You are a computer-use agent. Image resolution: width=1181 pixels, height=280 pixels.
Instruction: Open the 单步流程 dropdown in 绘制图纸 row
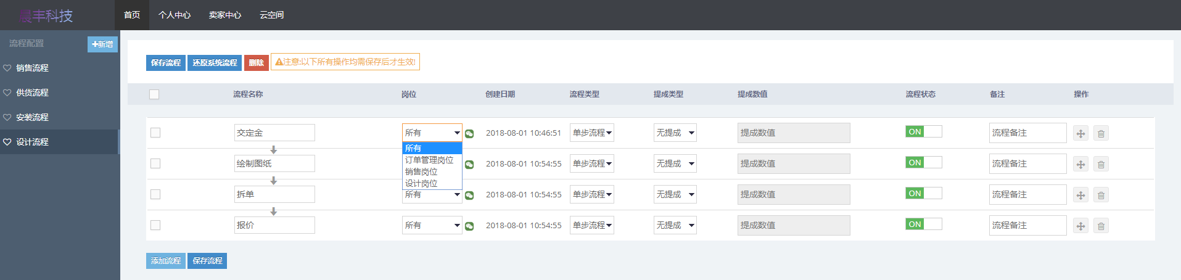click(x=592, y=163)
